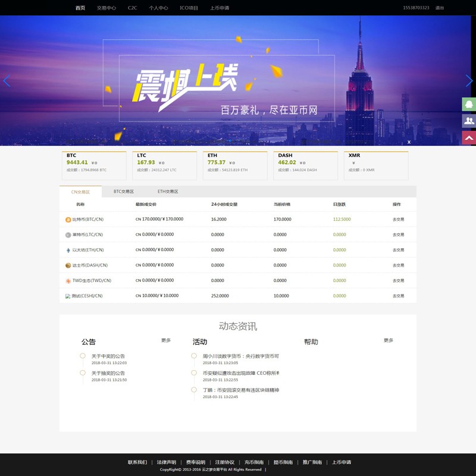The height and width of the screenshot is (476, 476).
Task: Close the banner with the x button
Action: tap(409, 142)
